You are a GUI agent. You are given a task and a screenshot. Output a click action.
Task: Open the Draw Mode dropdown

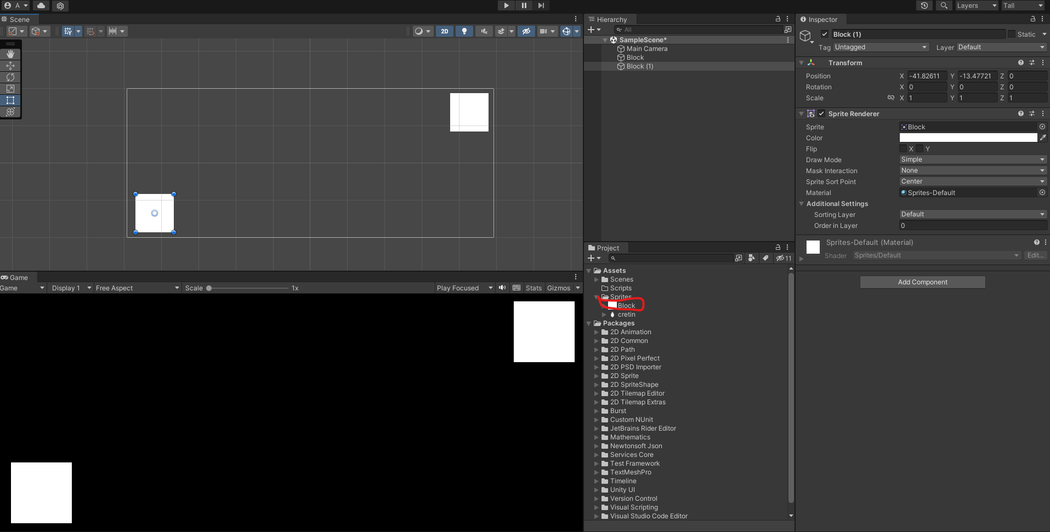tap(973, 159)
